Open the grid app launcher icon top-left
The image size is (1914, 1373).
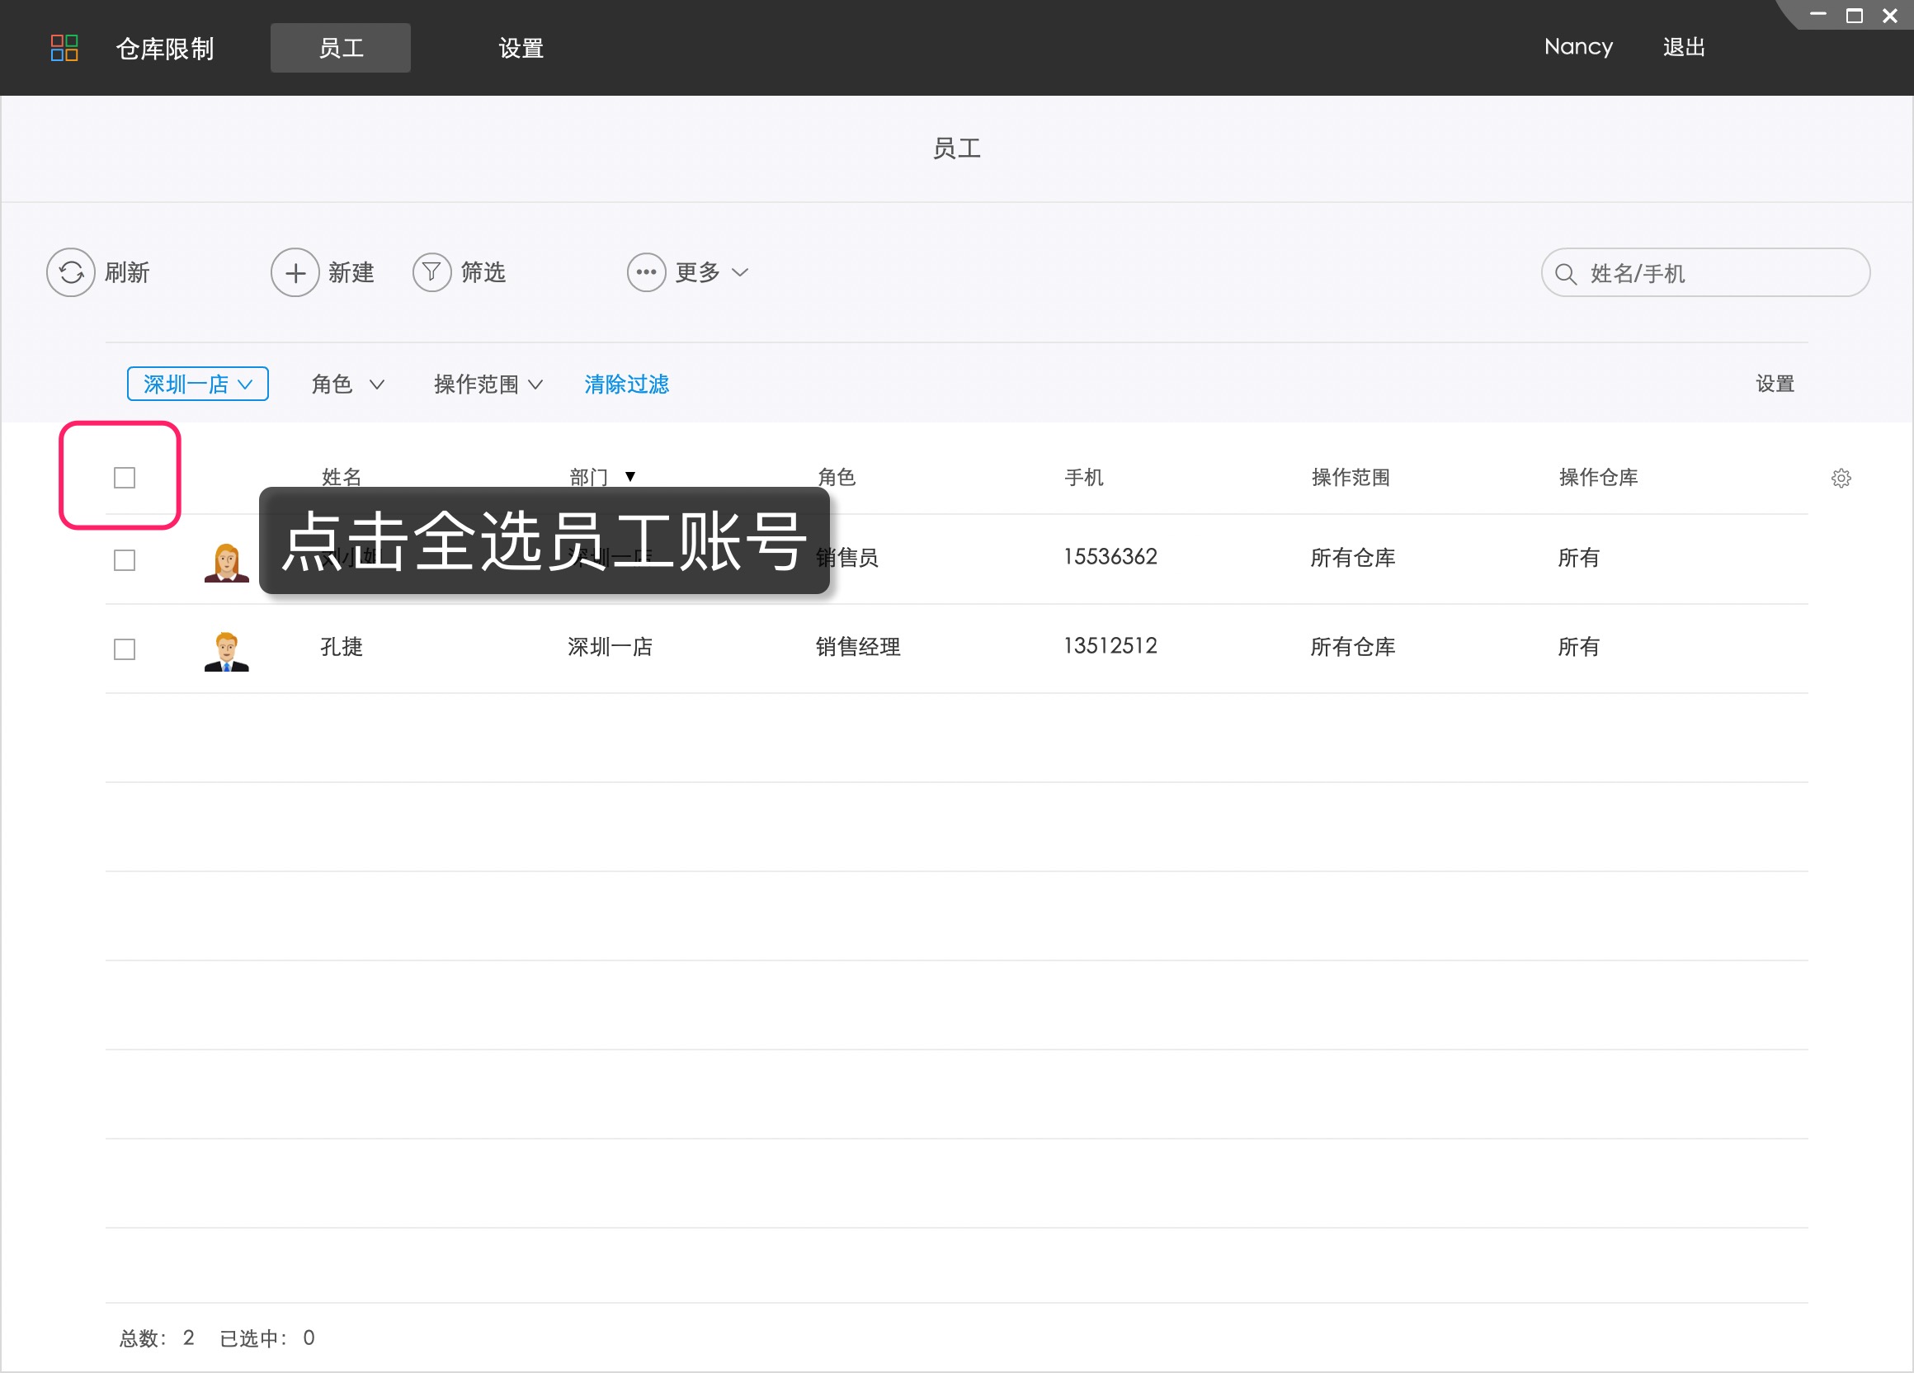[x=64, y=48]
